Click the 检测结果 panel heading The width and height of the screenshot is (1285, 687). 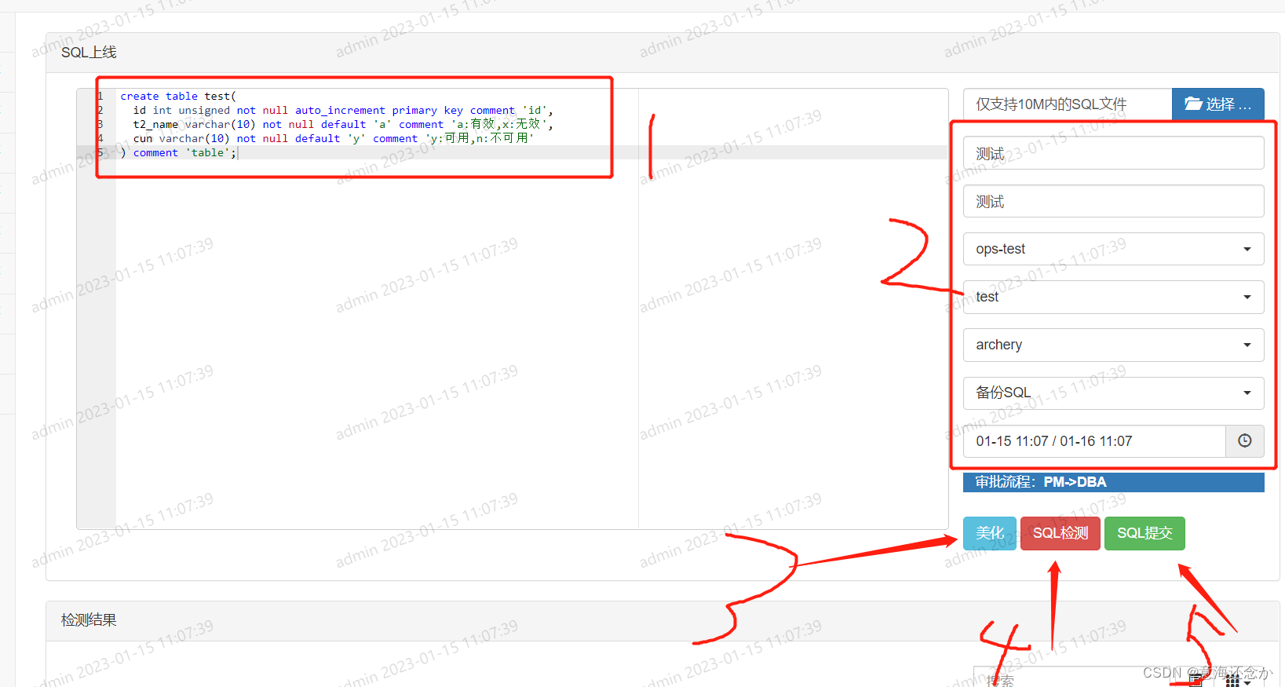click(x=89, y=620)
